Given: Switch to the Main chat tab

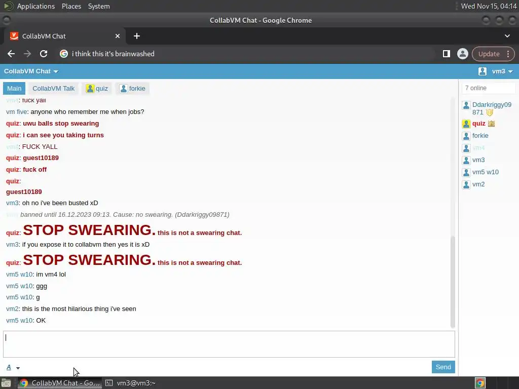Looking at the screenshot, I should click(14, 88).
